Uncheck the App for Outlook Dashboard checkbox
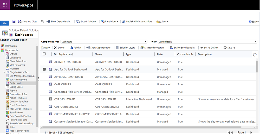 pyautogui.click(x=44, y=69)
